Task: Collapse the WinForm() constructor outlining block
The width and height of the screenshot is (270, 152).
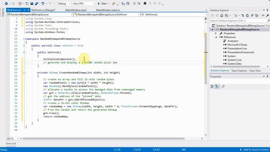Action: tap(24, 52)
